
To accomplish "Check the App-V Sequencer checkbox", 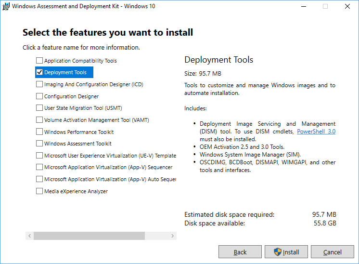I will [39, 167].
